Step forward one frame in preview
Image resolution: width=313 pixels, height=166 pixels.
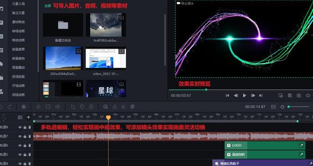click(x=253, y=95)
